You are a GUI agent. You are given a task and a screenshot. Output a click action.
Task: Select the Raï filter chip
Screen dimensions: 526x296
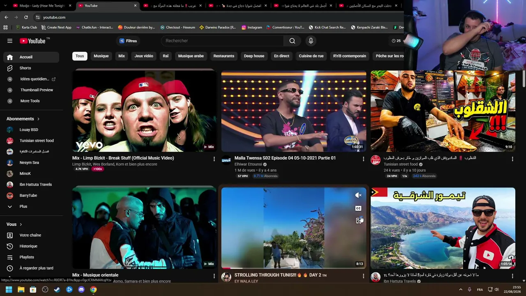166,56
